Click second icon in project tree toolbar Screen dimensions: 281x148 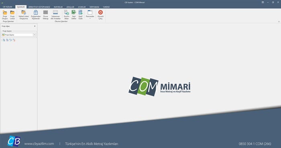tap(7, 40)
